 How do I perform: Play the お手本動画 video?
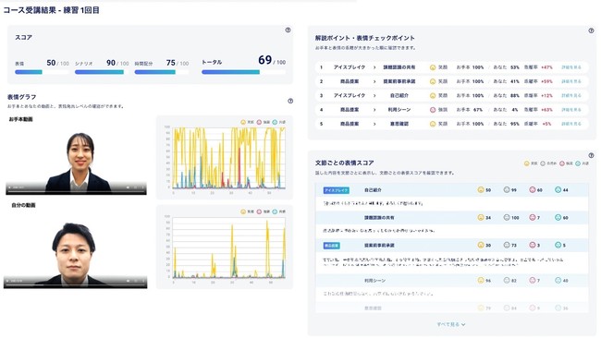pos(9,187)
